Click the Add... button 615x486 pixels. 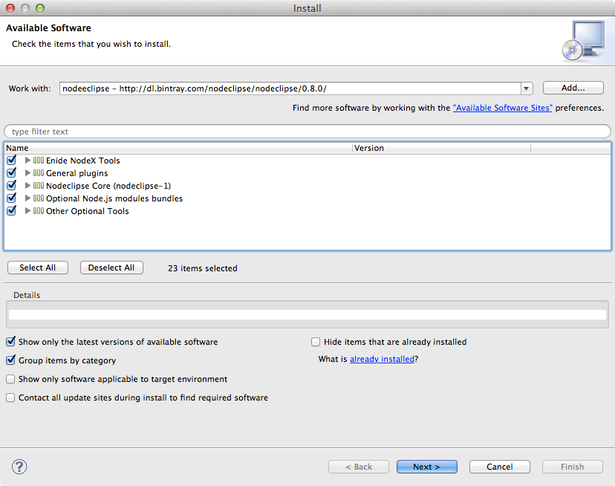tap(573, 88)
